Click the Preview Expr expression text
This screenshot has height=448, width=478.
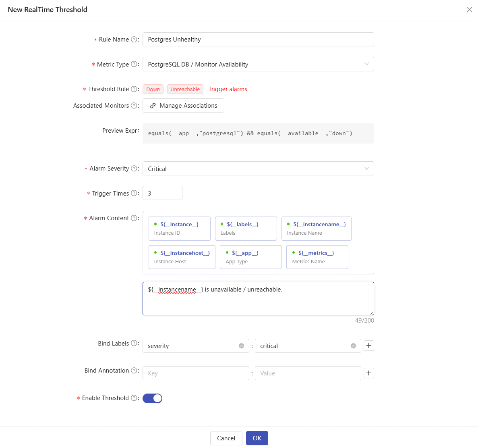(x=250, y=133)
